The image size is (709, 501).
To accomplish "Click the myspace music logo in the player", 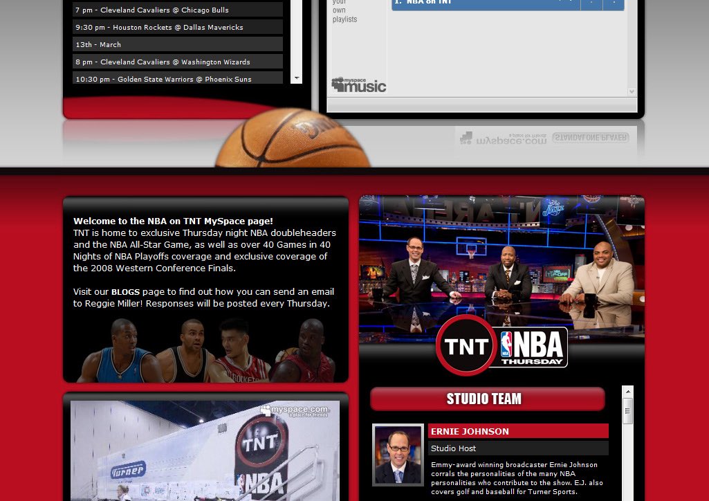I will tap(358, 84).
